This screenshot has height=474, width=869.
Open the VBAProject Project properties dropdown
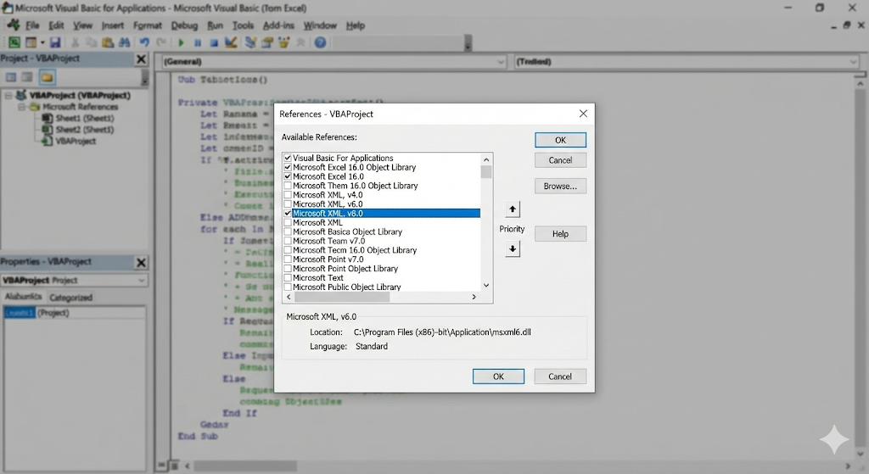click(x=142, y=280)
